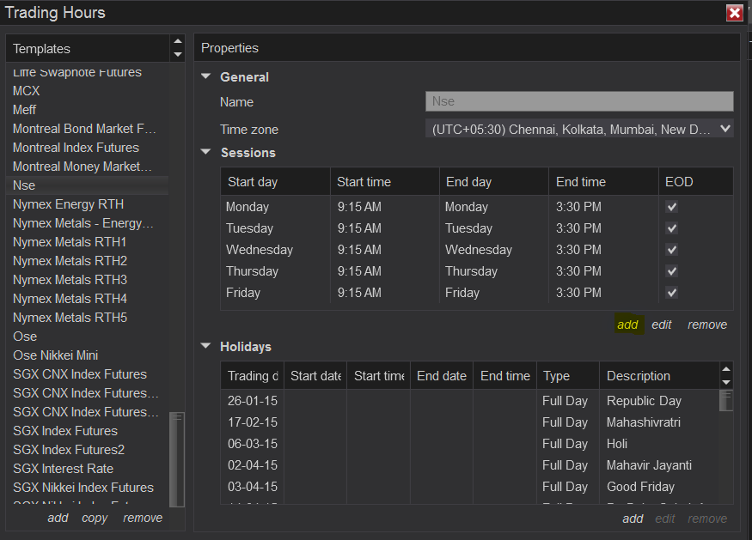This screenshot has width=752, height=540.
Task: Click remove under Sessions table
Action: pos(707,325)
